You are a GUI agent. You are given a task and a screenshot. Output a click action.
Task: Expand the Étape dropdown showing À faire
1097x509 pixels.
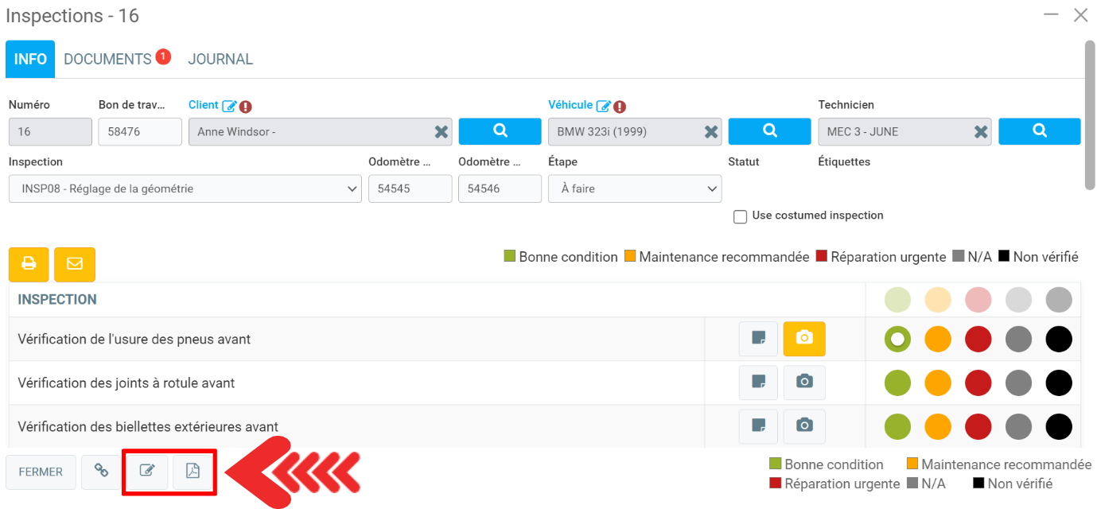(x=635, y=189)
